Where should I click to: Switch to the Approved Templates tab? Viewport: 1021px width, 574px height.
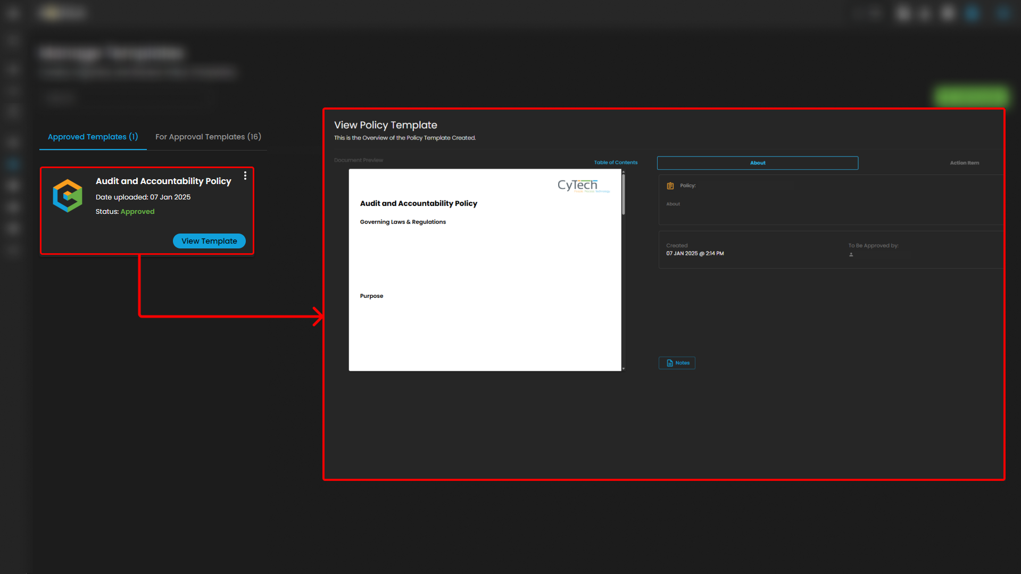coord(93,137)
